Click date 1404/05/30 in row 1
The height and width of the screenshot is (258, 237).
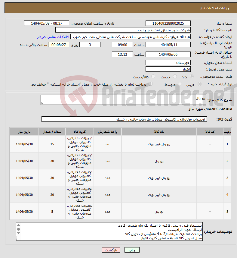24,144
